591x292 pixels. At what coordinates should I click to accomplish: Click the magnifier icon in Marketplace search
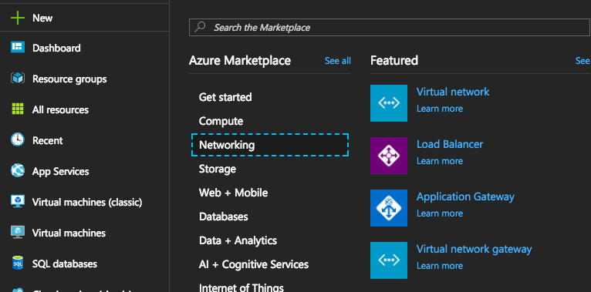pos(200,27)
